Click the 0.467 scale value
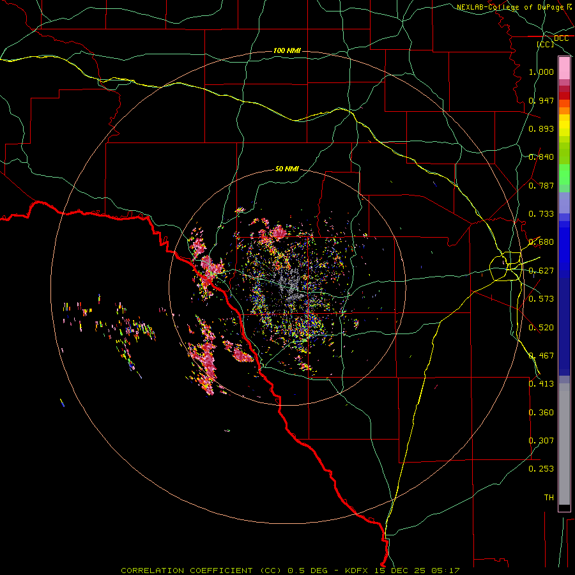 541,356
